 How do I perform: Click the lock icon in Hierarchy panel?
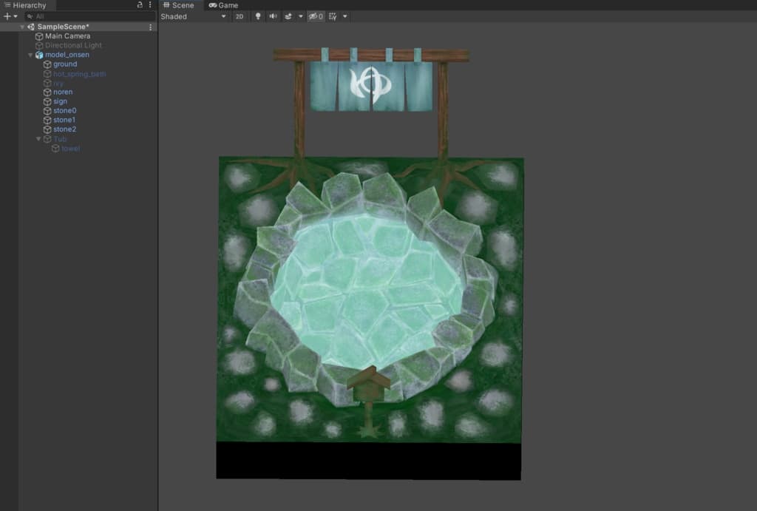[x=140, y=5]
